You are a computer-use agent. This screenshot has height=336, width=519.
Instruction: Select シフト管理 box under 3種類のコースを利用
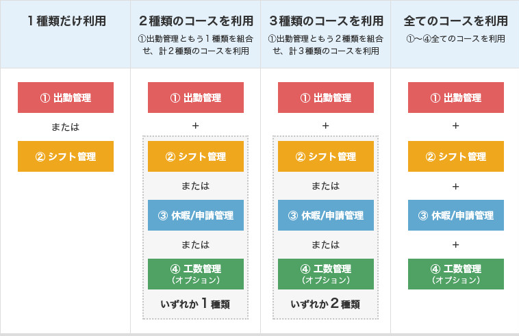(x=326, y=157)
